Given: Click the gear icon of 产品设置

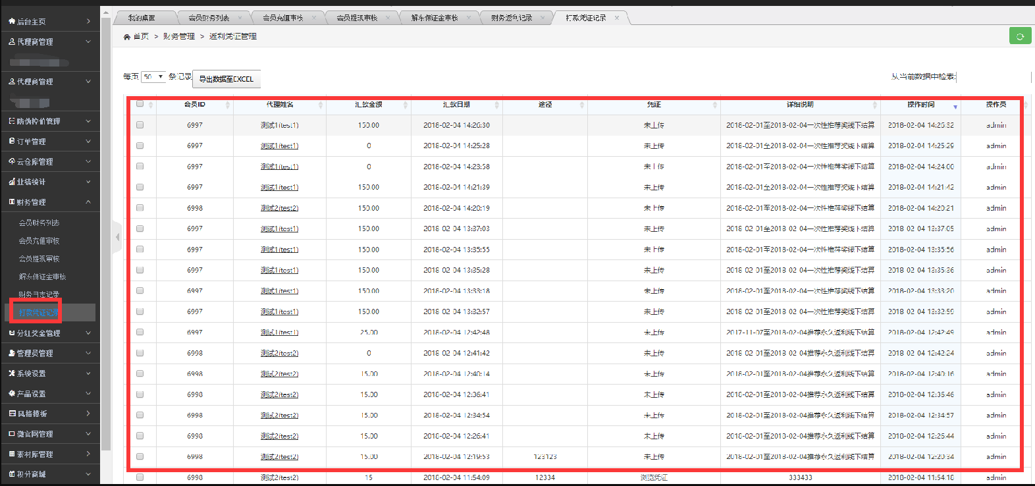Looking at the screenshot, I should point(12,394).
